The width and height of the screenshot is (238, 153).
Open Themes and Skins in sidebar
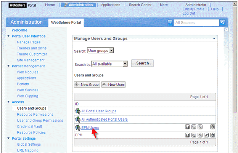click(32, 48)
